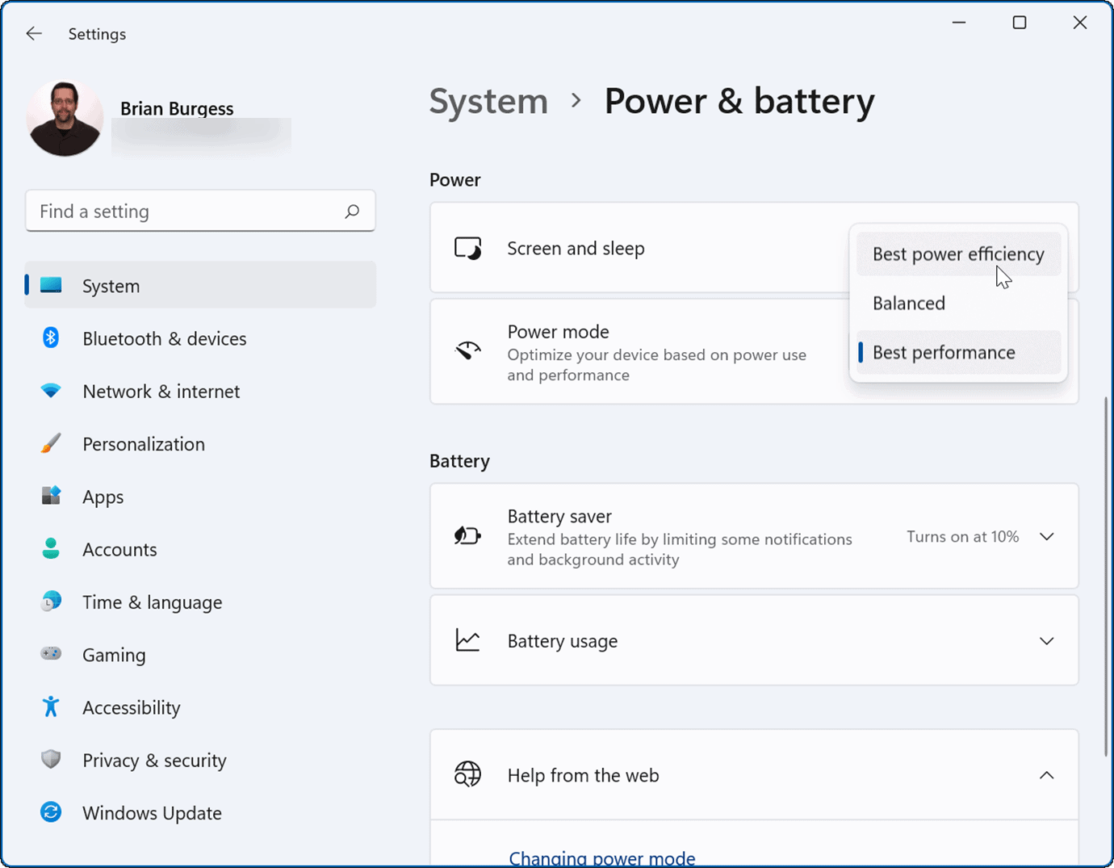Click Brian Burgess's profile picture
Viewport: 1114px width, 868px height.
tap(65, 118)
